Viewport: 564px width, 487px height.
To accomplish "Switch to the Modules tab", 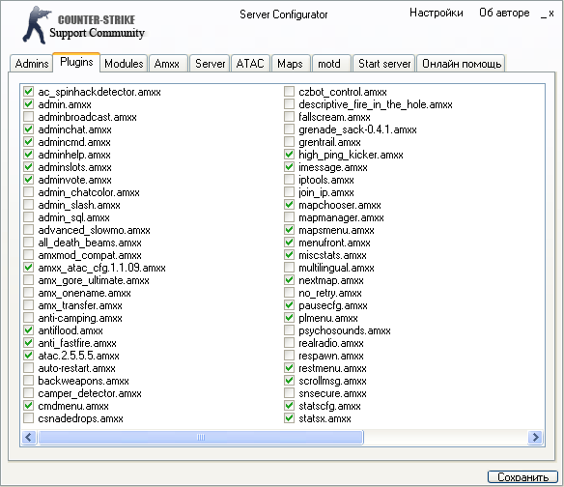I will tap(124, 64).
